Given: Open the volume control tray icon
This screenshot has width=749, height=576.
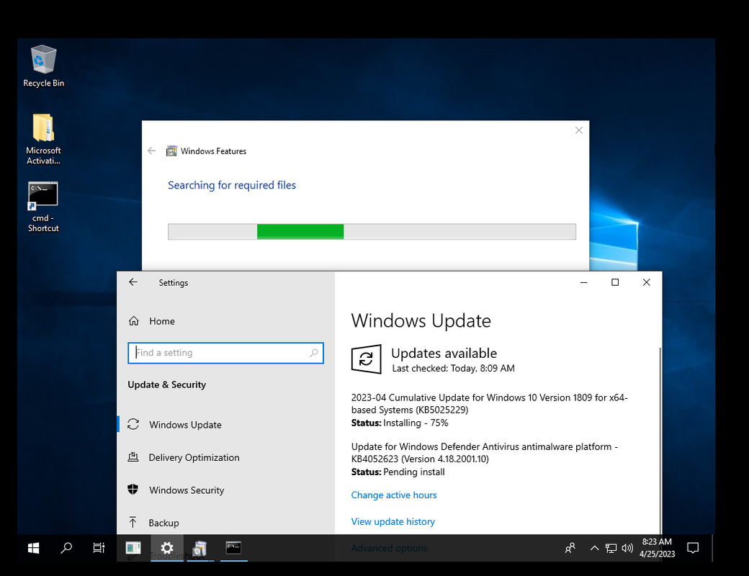Looking at the screenshot, I should 627,548.
